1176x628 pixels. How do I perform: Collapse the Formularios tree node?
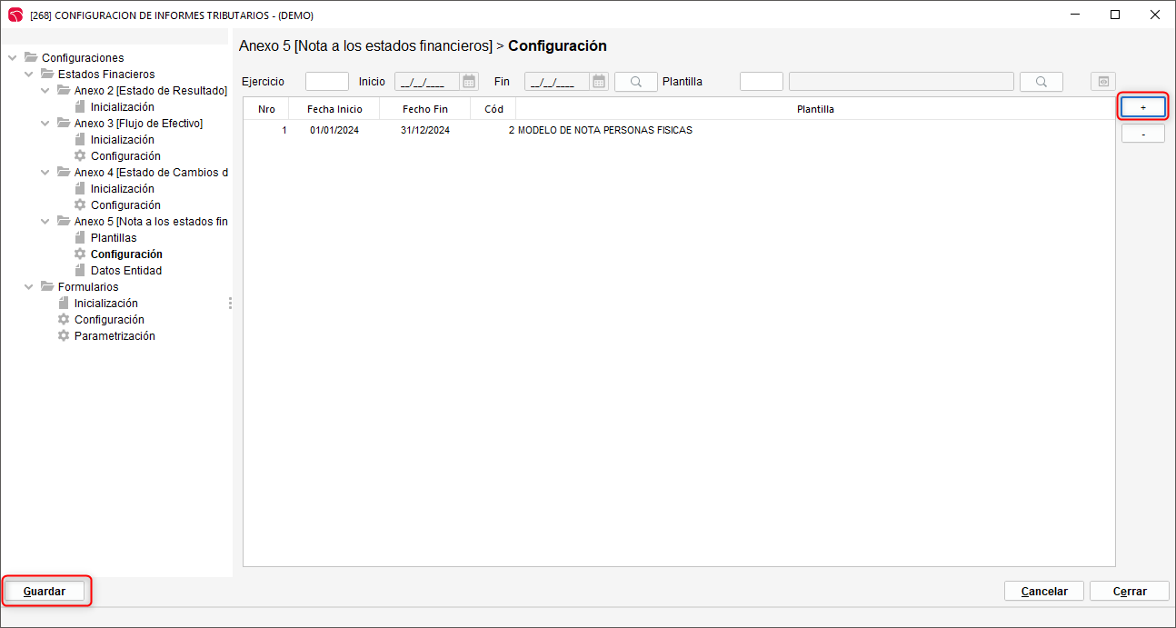click(x=29, y=287)
